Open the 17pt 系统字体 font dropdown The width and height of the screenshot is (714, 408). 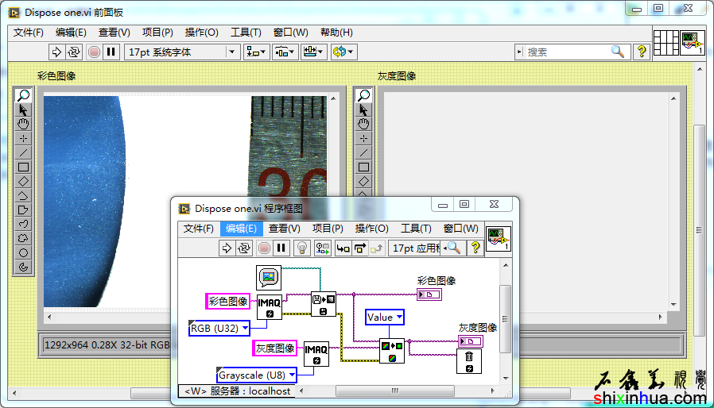click(182, 52)
